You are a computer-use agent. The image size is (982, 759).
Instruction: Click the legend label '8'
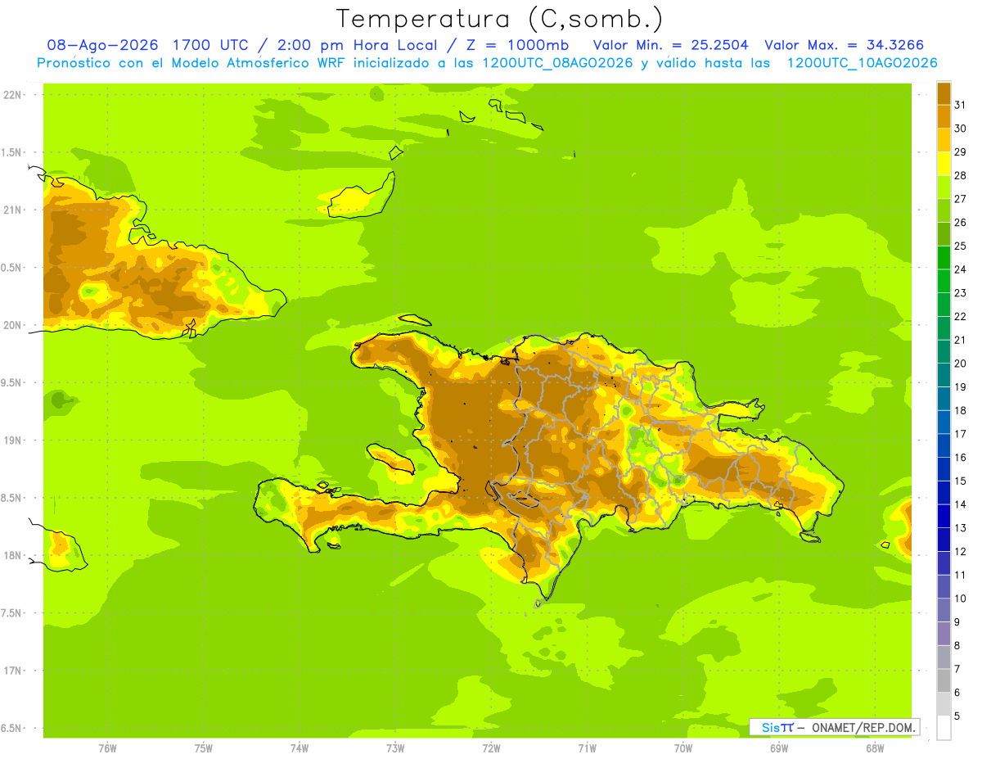coord(957,645)
